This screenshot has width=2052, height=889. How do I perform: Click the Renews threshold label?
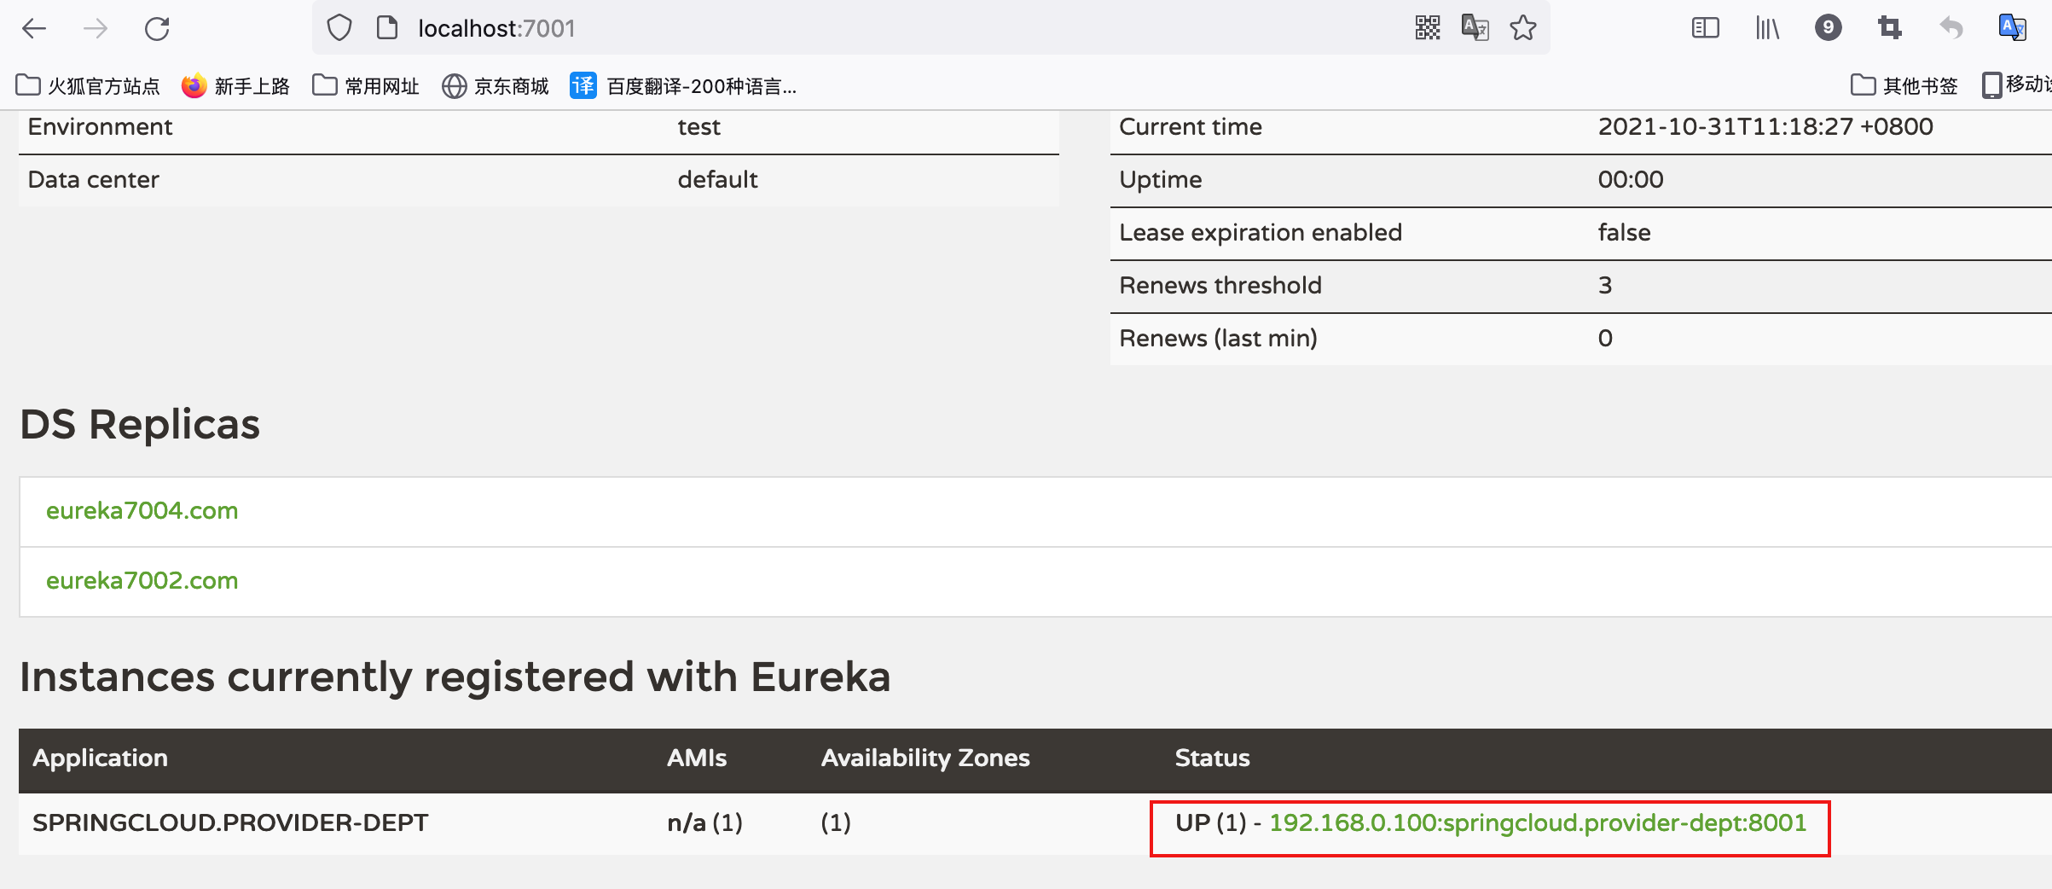(1220, 286)
